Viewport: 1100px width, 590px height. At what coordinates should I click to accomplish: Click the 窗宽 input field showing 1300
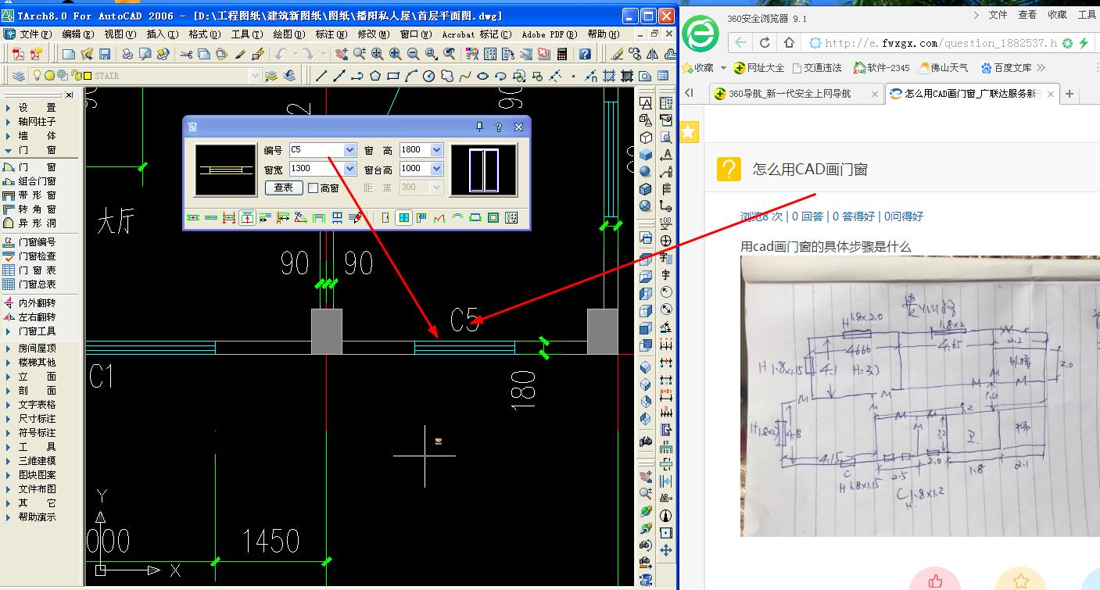(316, 168)
